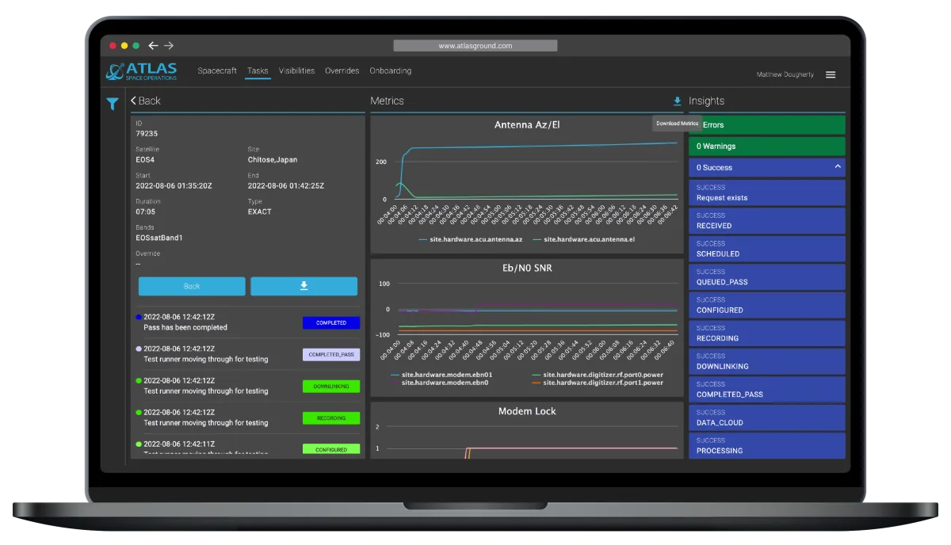
Task: Click the 'Pass has been completed' log message
Action: pos(185,327)
